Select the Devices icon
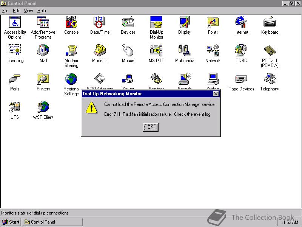 pos(128,22)
